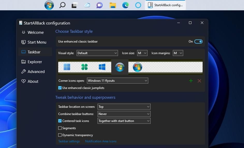Open the Icon margins dropdown

178,53
